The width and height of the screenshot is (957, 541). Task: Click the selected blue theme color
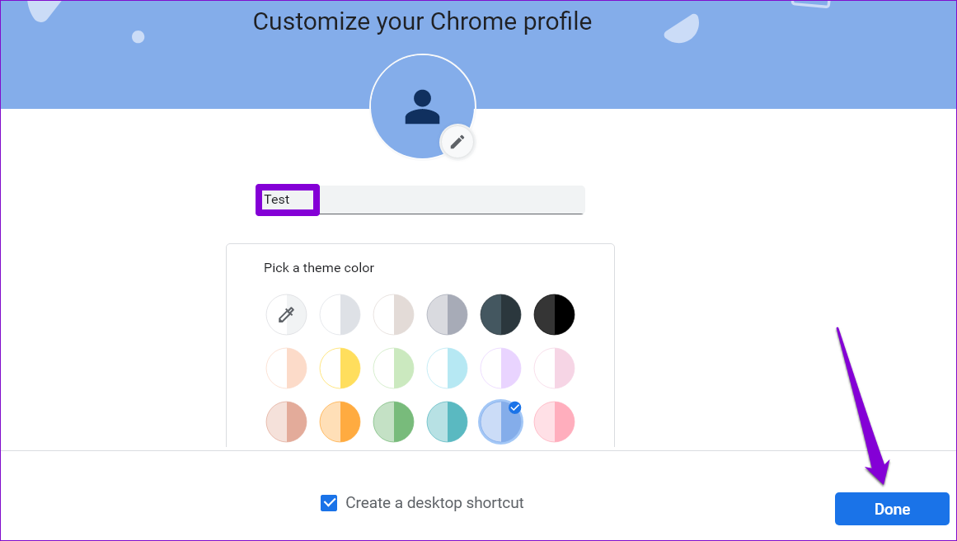point(500,422)
